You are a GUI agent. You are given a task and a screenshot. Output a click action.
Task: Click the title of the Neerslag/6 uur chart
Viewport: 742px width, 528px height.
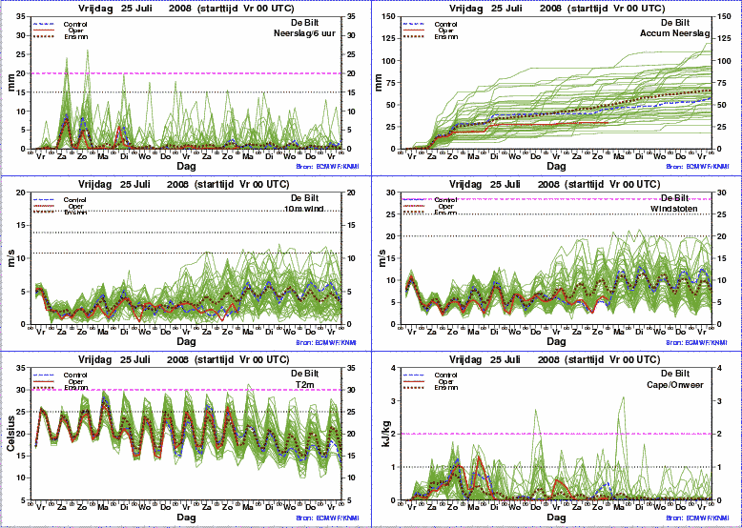tap(184, 9)
